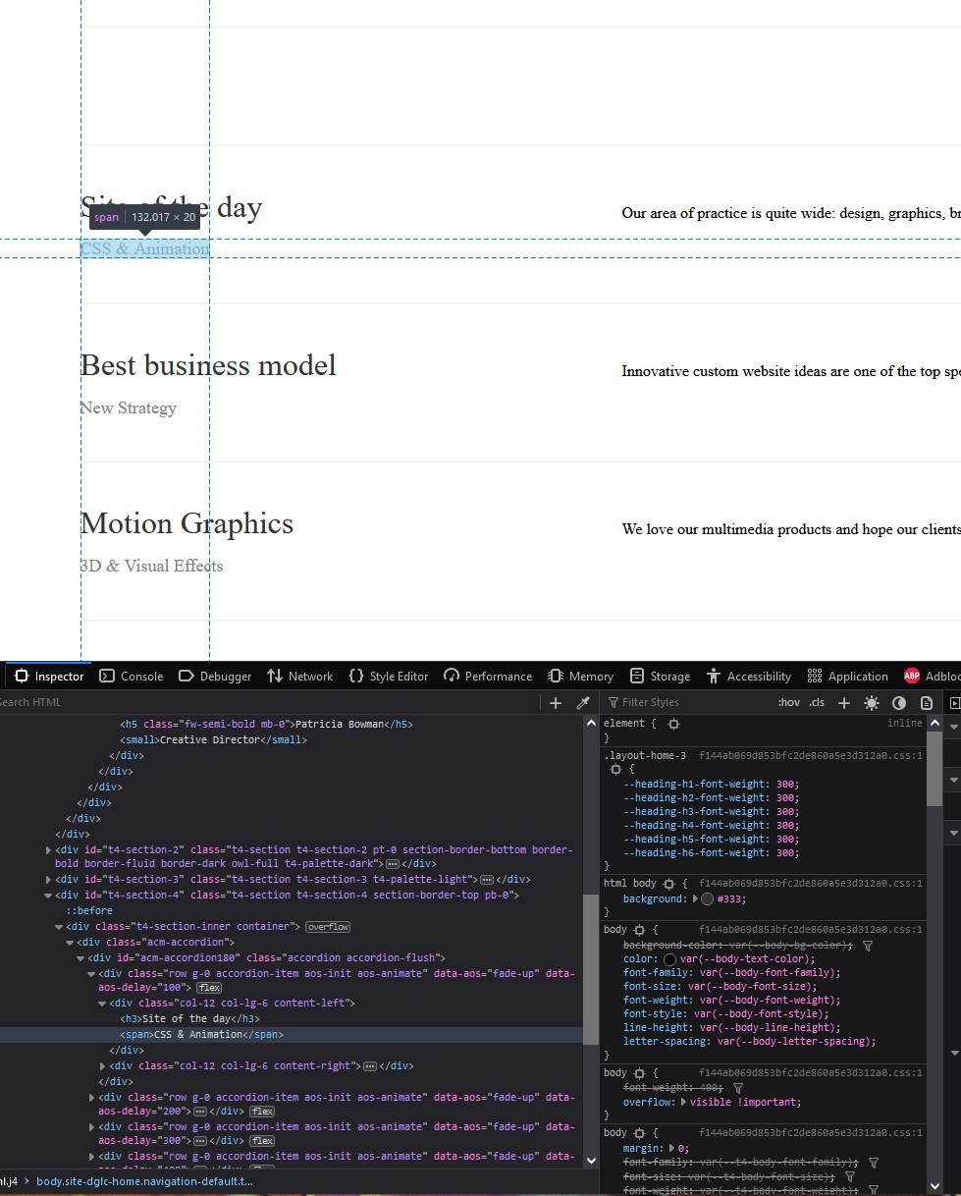The width and height of the screenshot is (961, 1196).
Task: Expand the col-lg-6 content-right div
Action: pyautogui.click(x=103, y=1065)
